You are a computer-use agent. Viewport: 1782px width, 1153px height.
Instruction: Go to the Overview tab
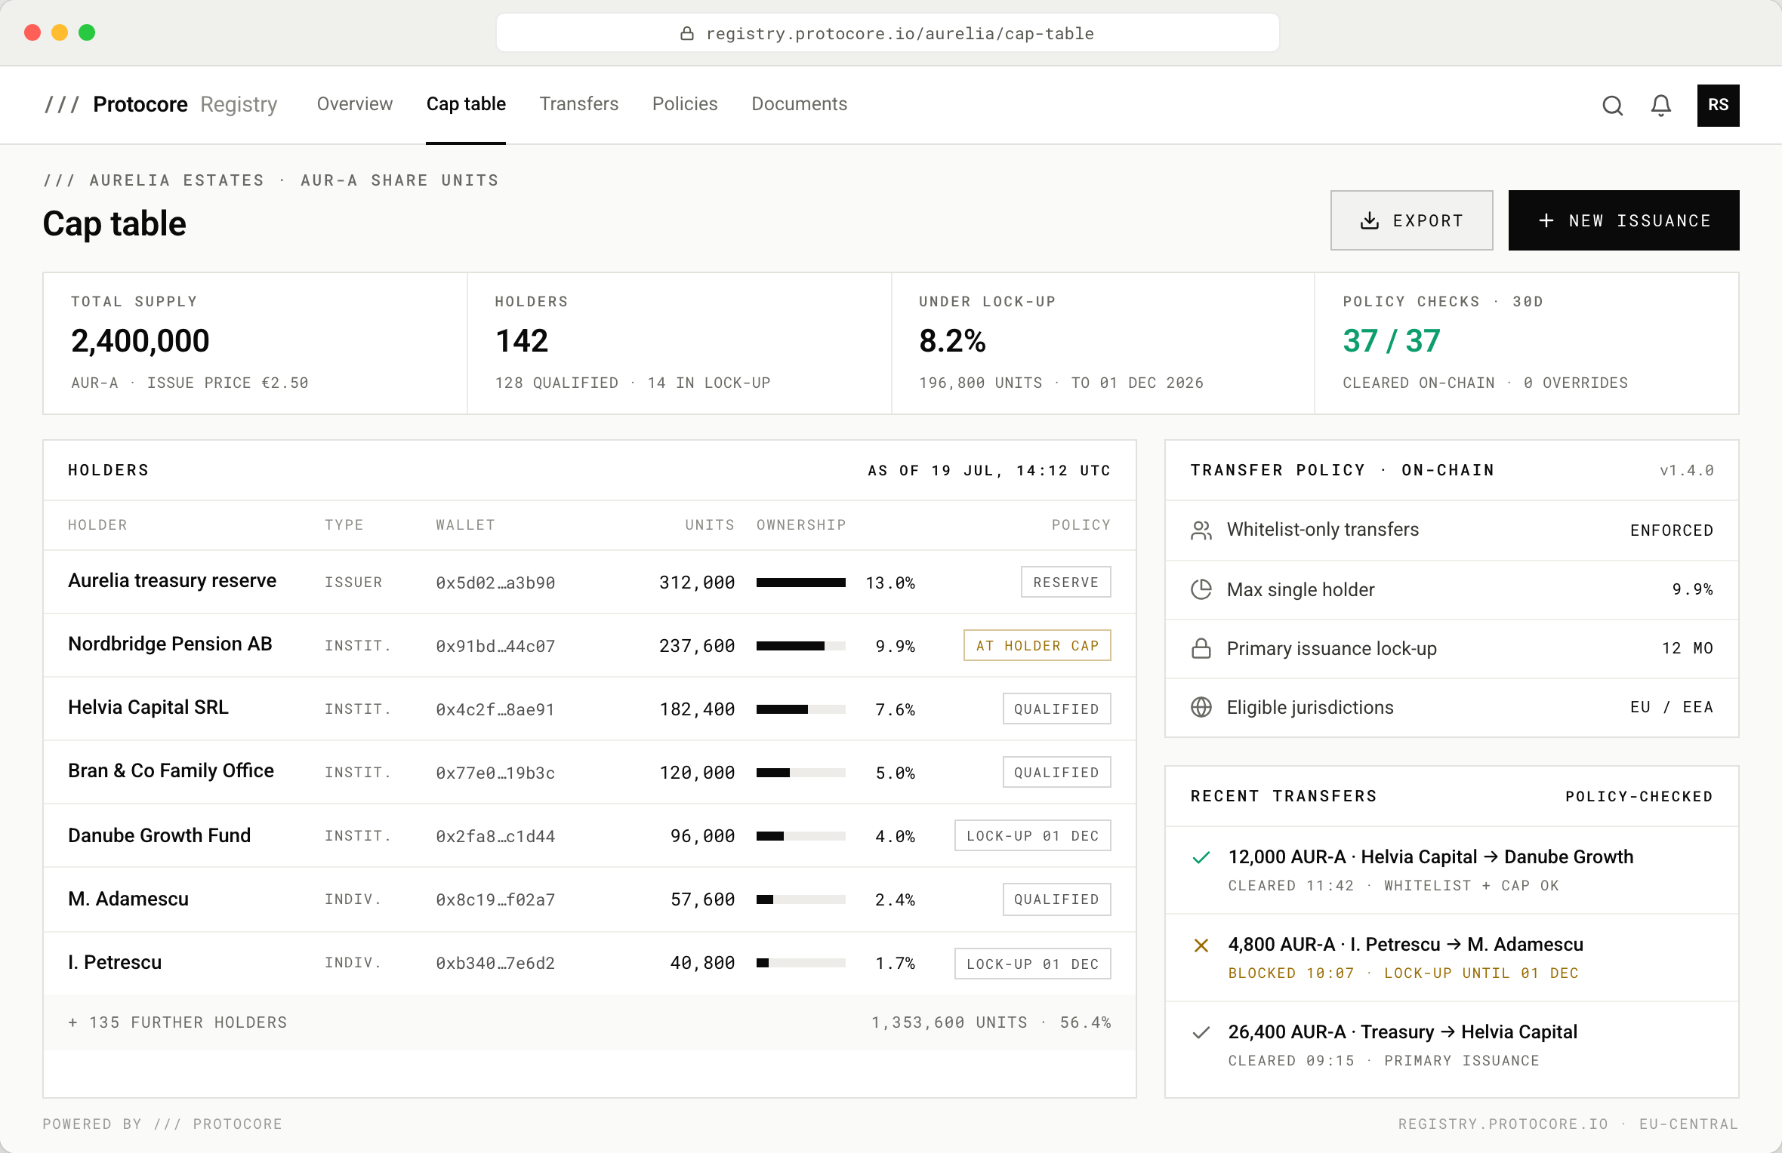355,104
